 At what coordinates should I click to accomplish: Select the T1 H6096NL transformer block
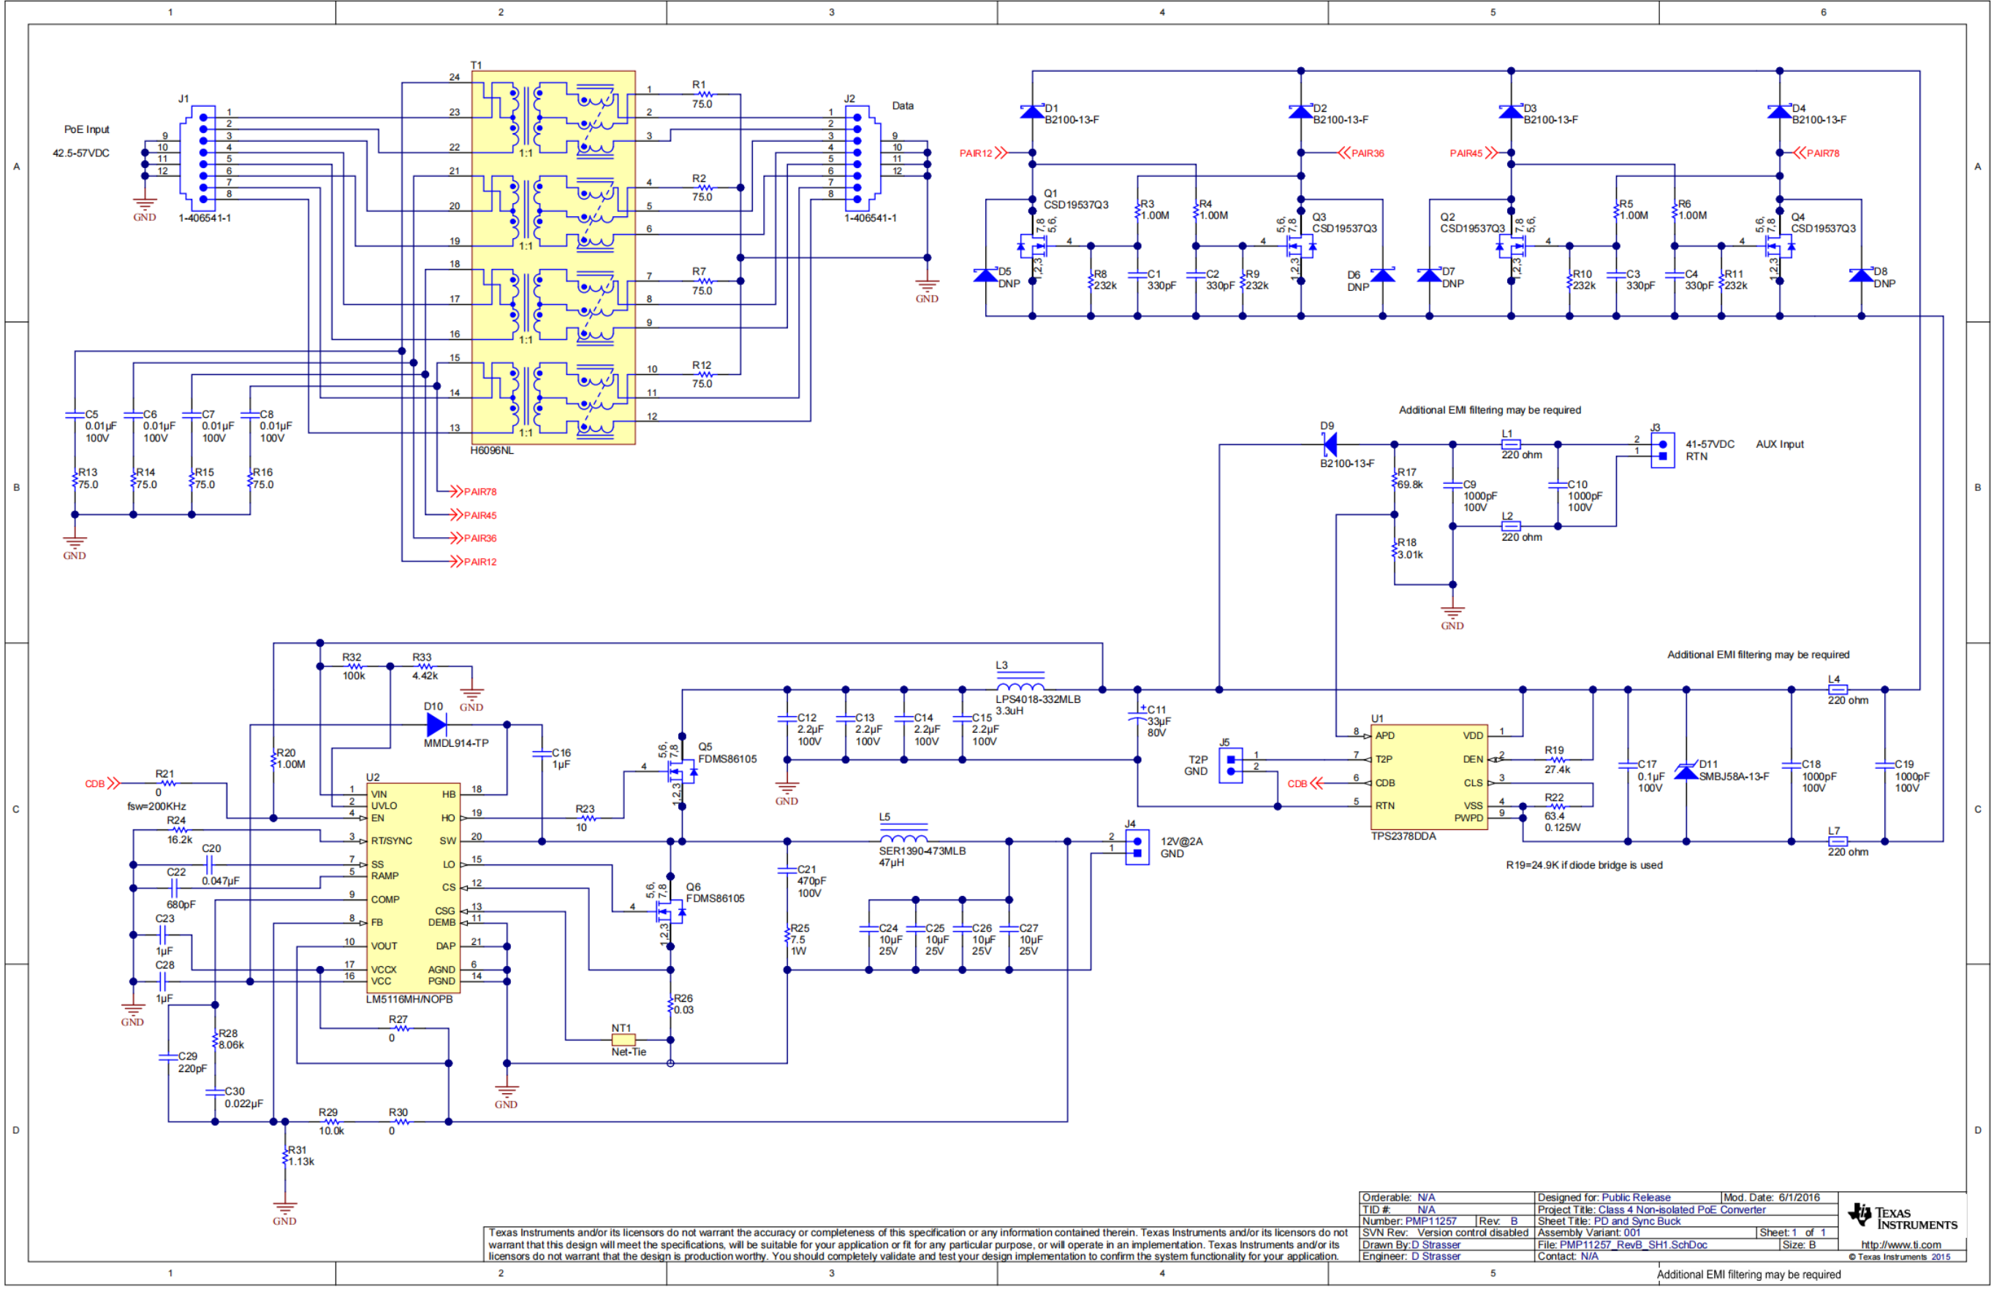pyautogui.click(x=553, y=257)
